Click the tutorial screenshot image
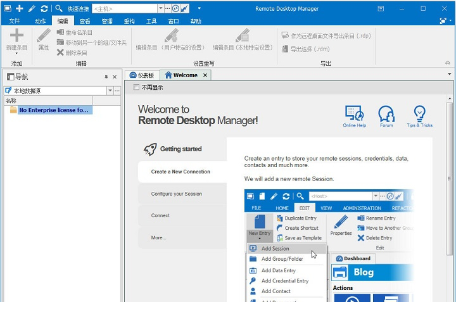Viewport: 456px width, 314px height. (x=329, y=246)
